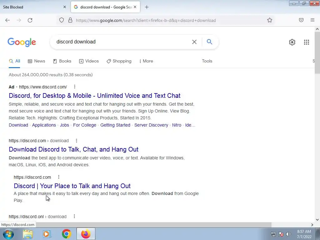Click the Firefox taskbar button
320x240 pixels.
86,234
